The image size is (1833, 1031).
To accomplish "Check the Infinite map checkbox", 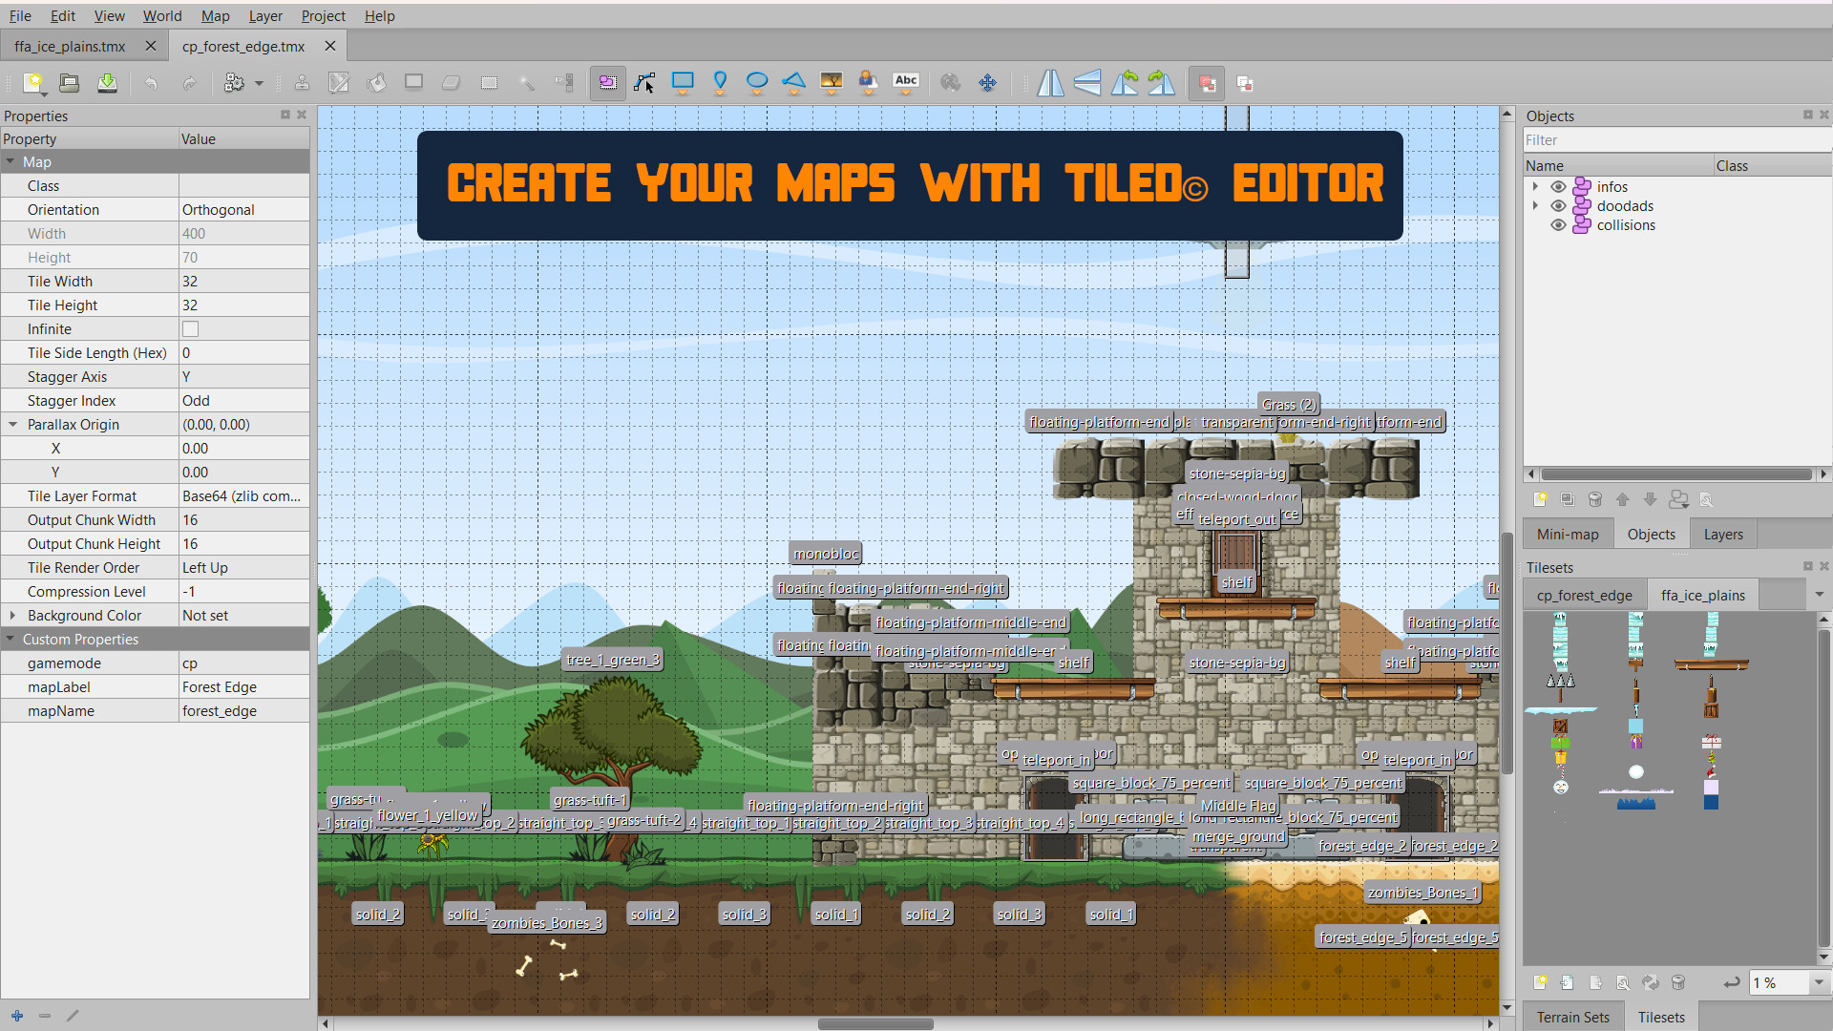I will pyautogui.click(x=190, y=328).
